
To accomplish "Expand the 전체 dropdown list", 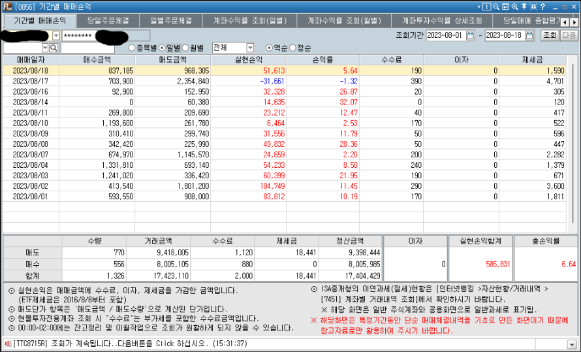I will pos(251,48).
